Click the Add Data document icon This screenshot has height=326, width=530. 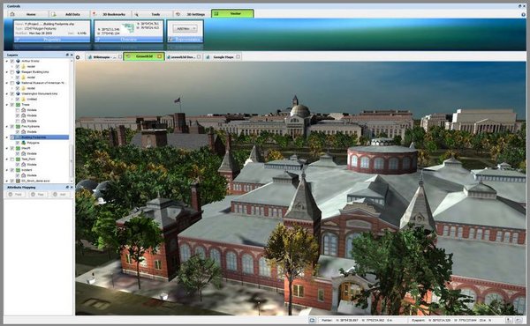coord(53,14)
